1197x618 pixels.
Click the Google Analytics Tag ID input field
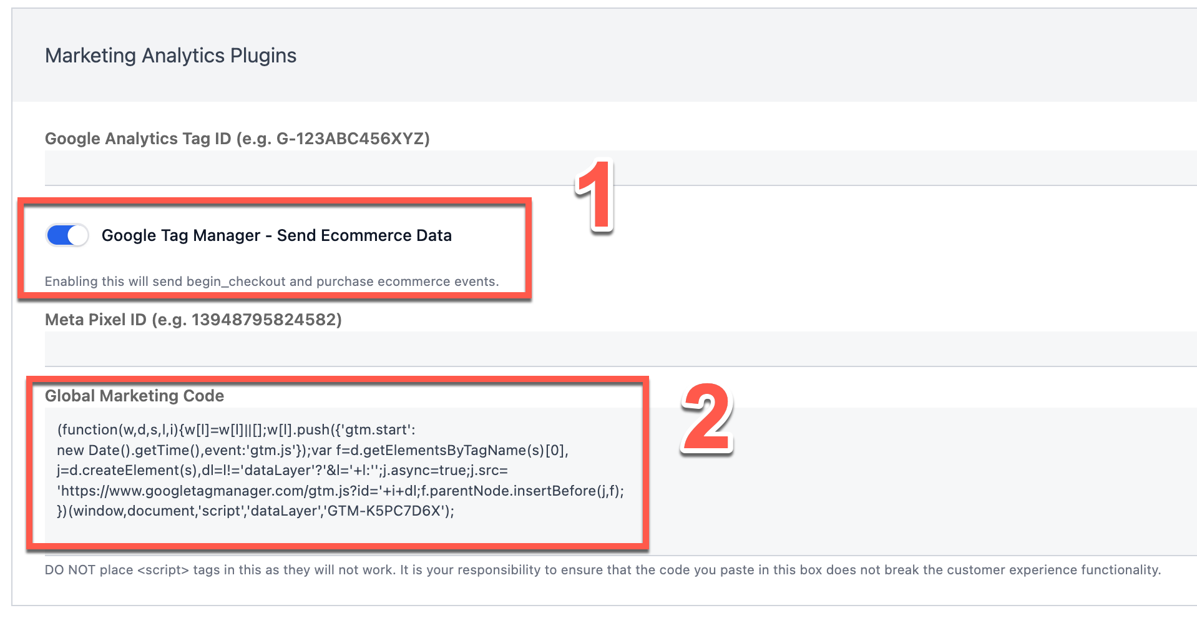point(618,167)
